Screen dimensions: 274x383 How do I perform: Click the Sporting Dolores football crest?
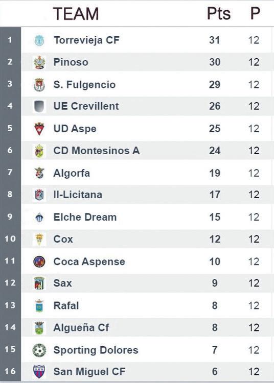pyautogui.click(x=39, y=350)
